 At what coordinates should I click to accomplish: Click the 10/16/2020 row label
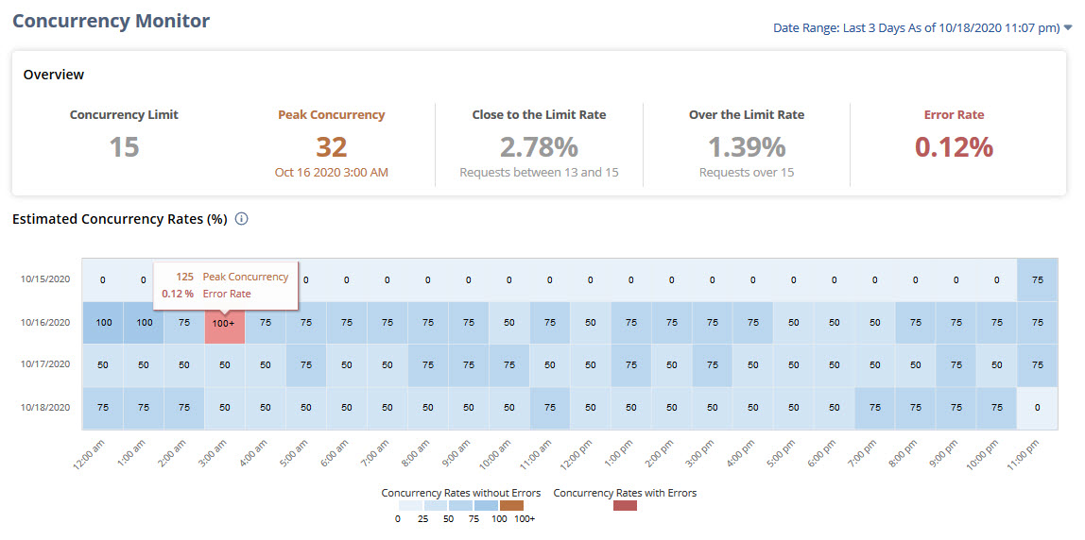pyautogui.click(x=44, y=322)
